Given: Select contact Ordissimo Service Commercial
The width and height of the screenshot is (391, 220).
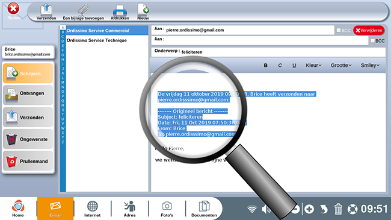Looking at the screenshot, I should coord(107,31).
